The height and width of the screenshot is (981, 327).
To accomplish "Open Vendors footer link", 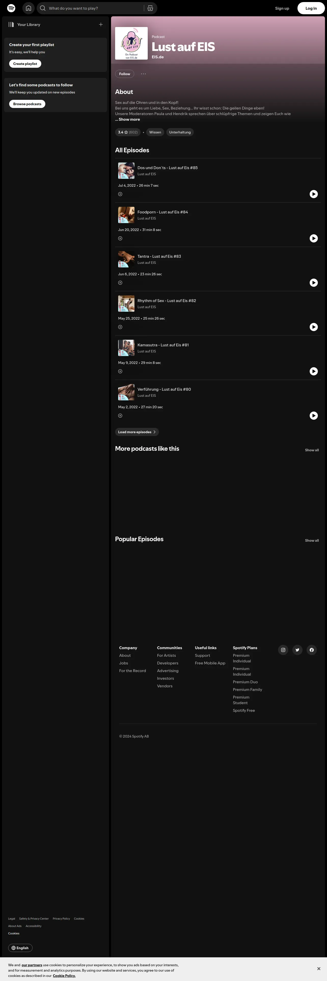I will click(x=165, y=686).
